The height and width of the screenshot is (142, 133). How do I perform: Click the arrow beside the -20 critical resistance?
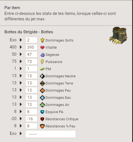pyautogui.click(x=21, y=119)
